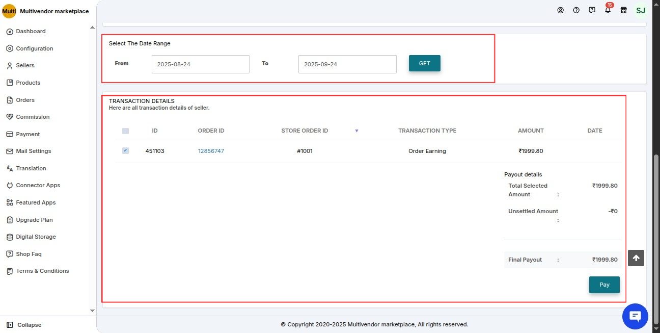Open the storefront icon in top bar
660x333 pixels.
click(x=623, y=10)
